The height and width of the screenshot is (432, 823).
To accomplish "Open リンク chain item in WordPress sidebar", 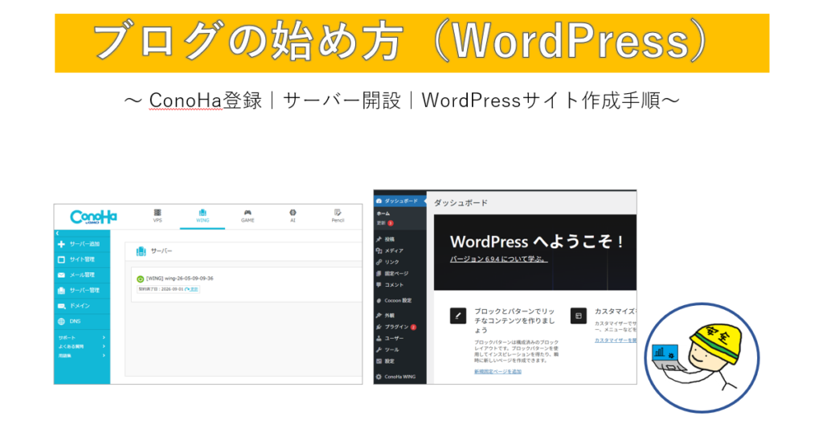I will click(400, 262).
